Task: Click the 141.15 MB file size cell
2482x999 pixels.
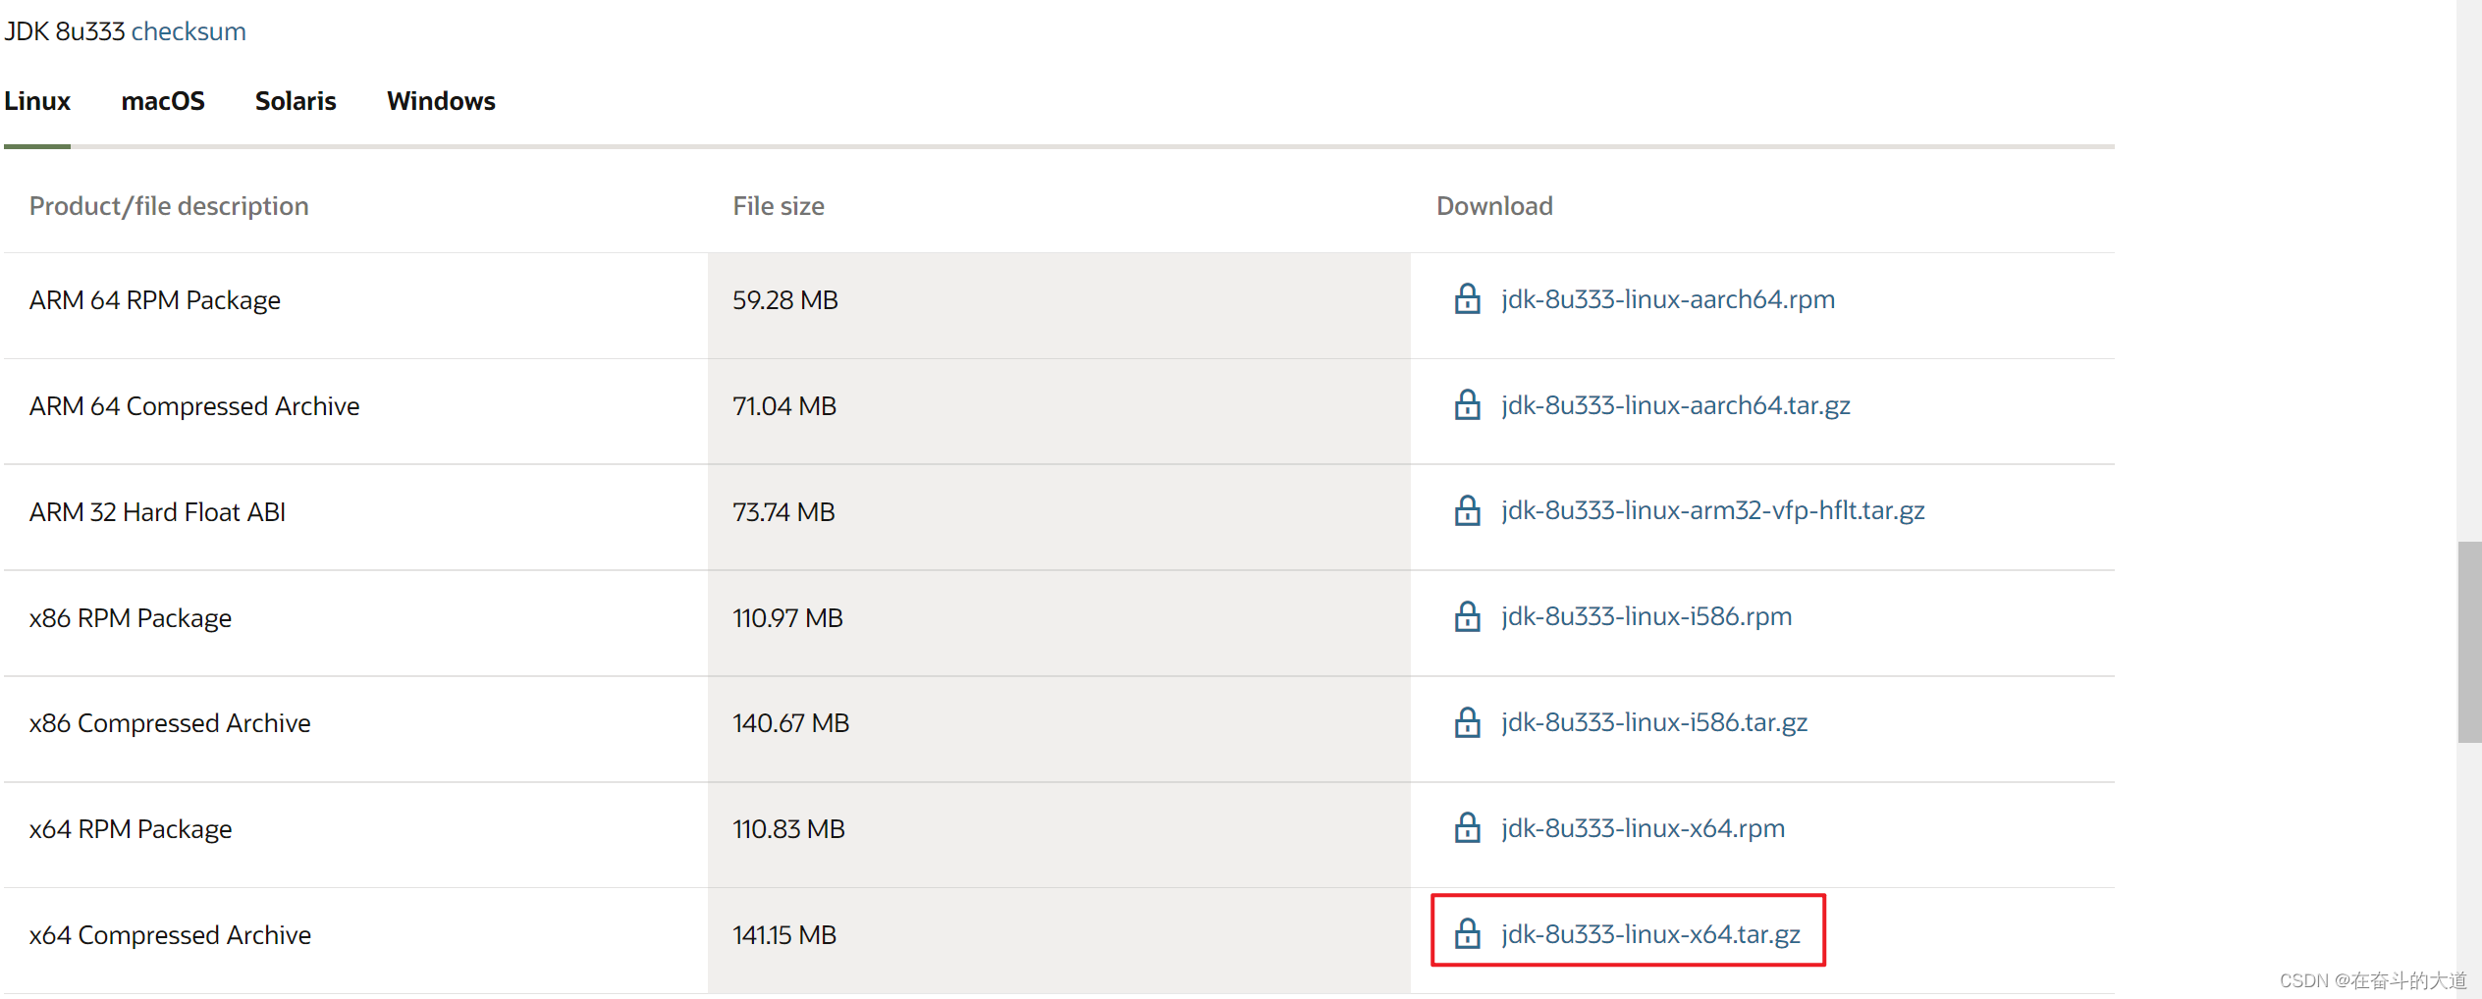Action: (x=1058, y=941)
